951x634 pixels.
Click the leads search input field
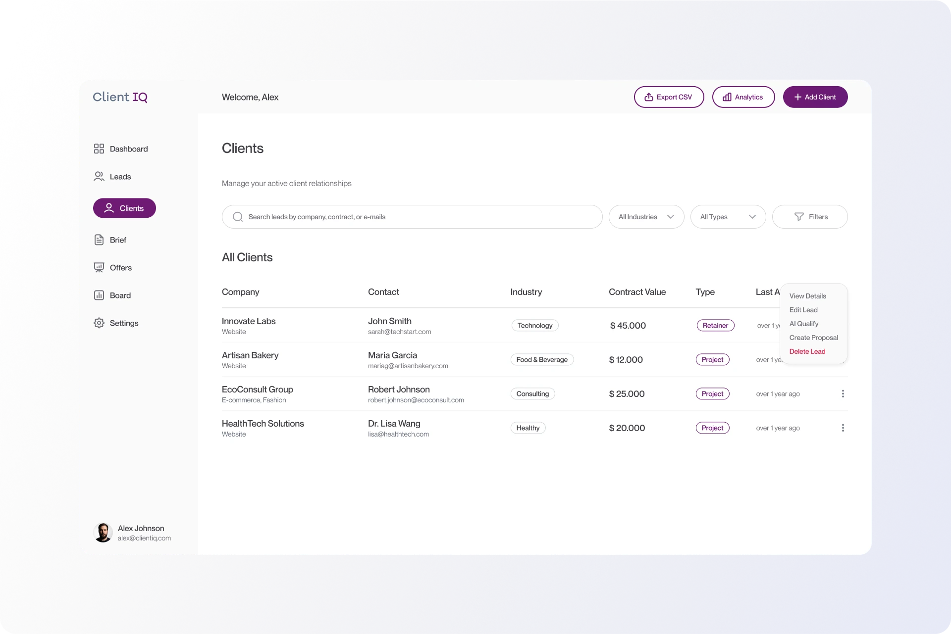point(411,216)
